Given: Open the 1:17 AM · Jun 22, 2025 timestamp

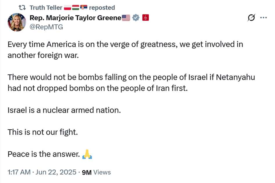Looking at the screenshot, I should 42,172.
